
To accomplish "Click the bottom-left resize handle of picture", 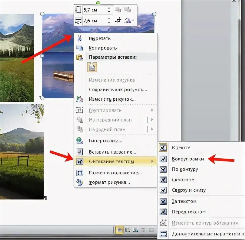I will [42, 98].
